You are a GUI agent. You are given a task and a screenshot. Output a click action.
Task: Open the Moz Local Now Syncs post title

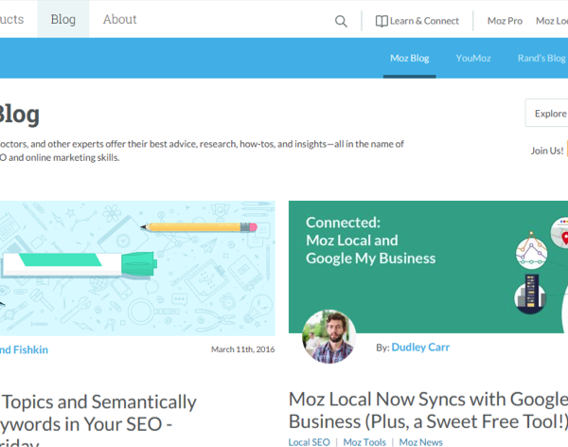tap(428, 410)
